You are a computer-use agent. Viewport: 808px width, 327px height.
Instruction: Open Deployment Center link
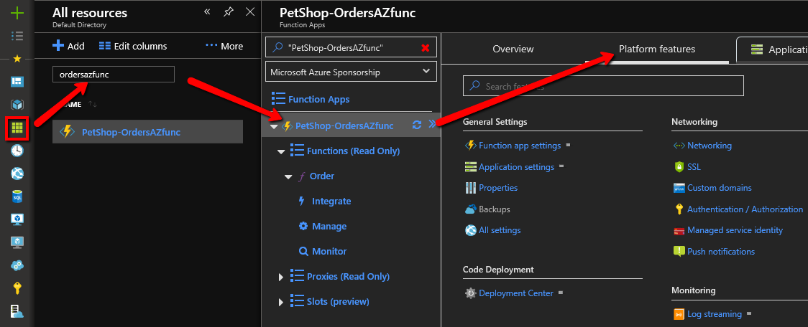coord(516,293)
